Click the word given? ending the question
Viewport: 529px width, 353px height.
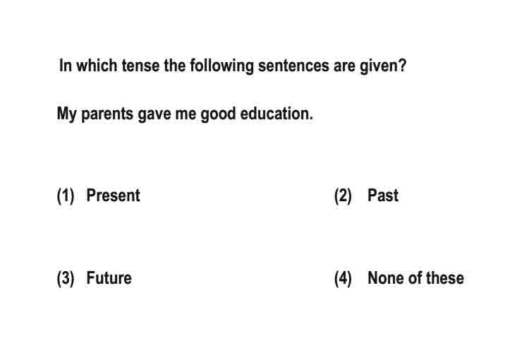pos(383,66)
